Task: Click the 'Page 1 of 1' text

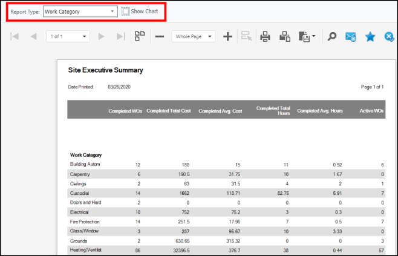Action: (x=373, y=87)
